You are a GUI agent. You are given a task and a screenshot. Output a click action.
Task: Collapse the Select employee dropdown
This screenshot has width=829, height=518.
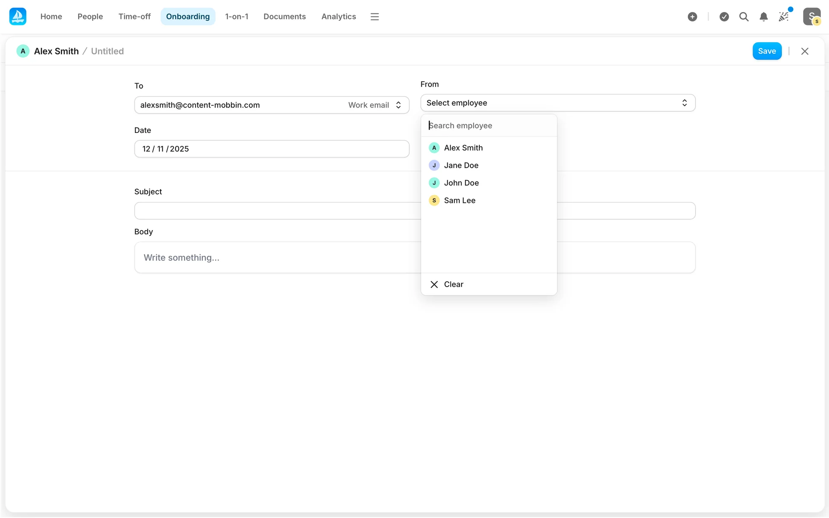click(557, 103)
